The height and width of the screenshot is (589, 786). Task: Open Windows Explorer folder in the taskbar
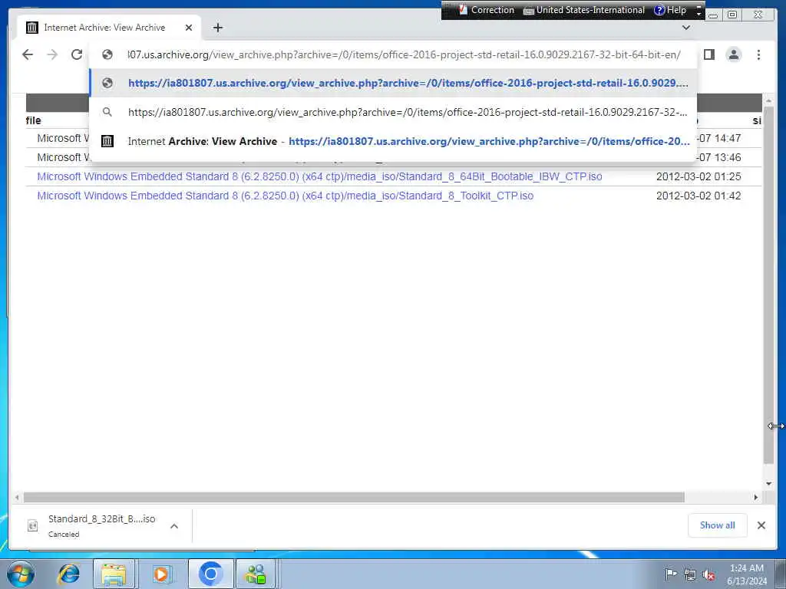tap(114, 574)
